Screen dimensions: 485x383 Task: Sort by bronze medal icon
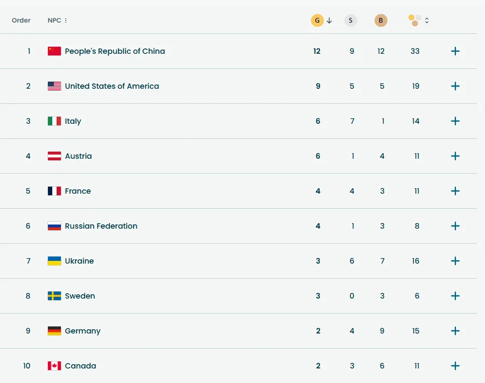click(x=381, y=20)
